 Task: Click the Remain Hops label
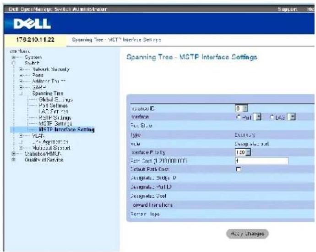coord(145,214)
